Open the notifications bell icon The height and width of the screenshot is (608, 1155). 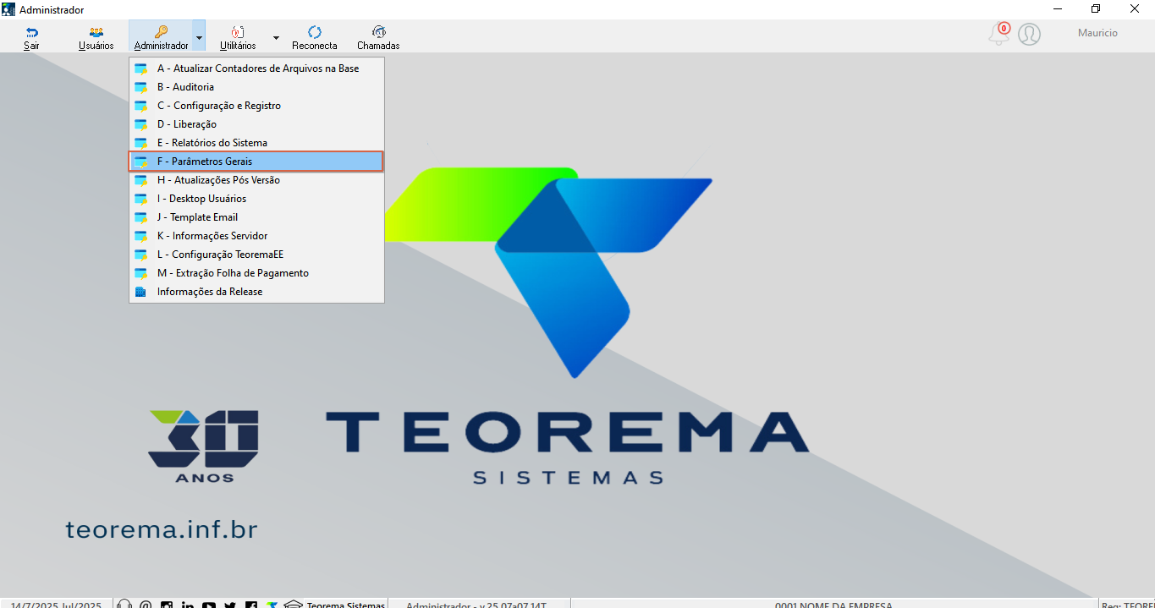[x=999, y=34]
